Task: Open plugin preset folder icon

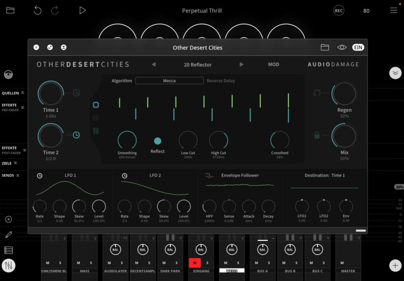Action: pos(325,47)
